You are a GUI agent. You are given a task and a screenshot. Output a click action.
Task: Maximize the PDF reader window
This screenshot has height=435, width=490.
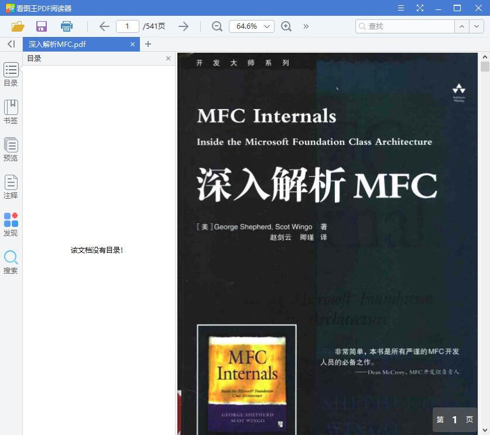457,8
